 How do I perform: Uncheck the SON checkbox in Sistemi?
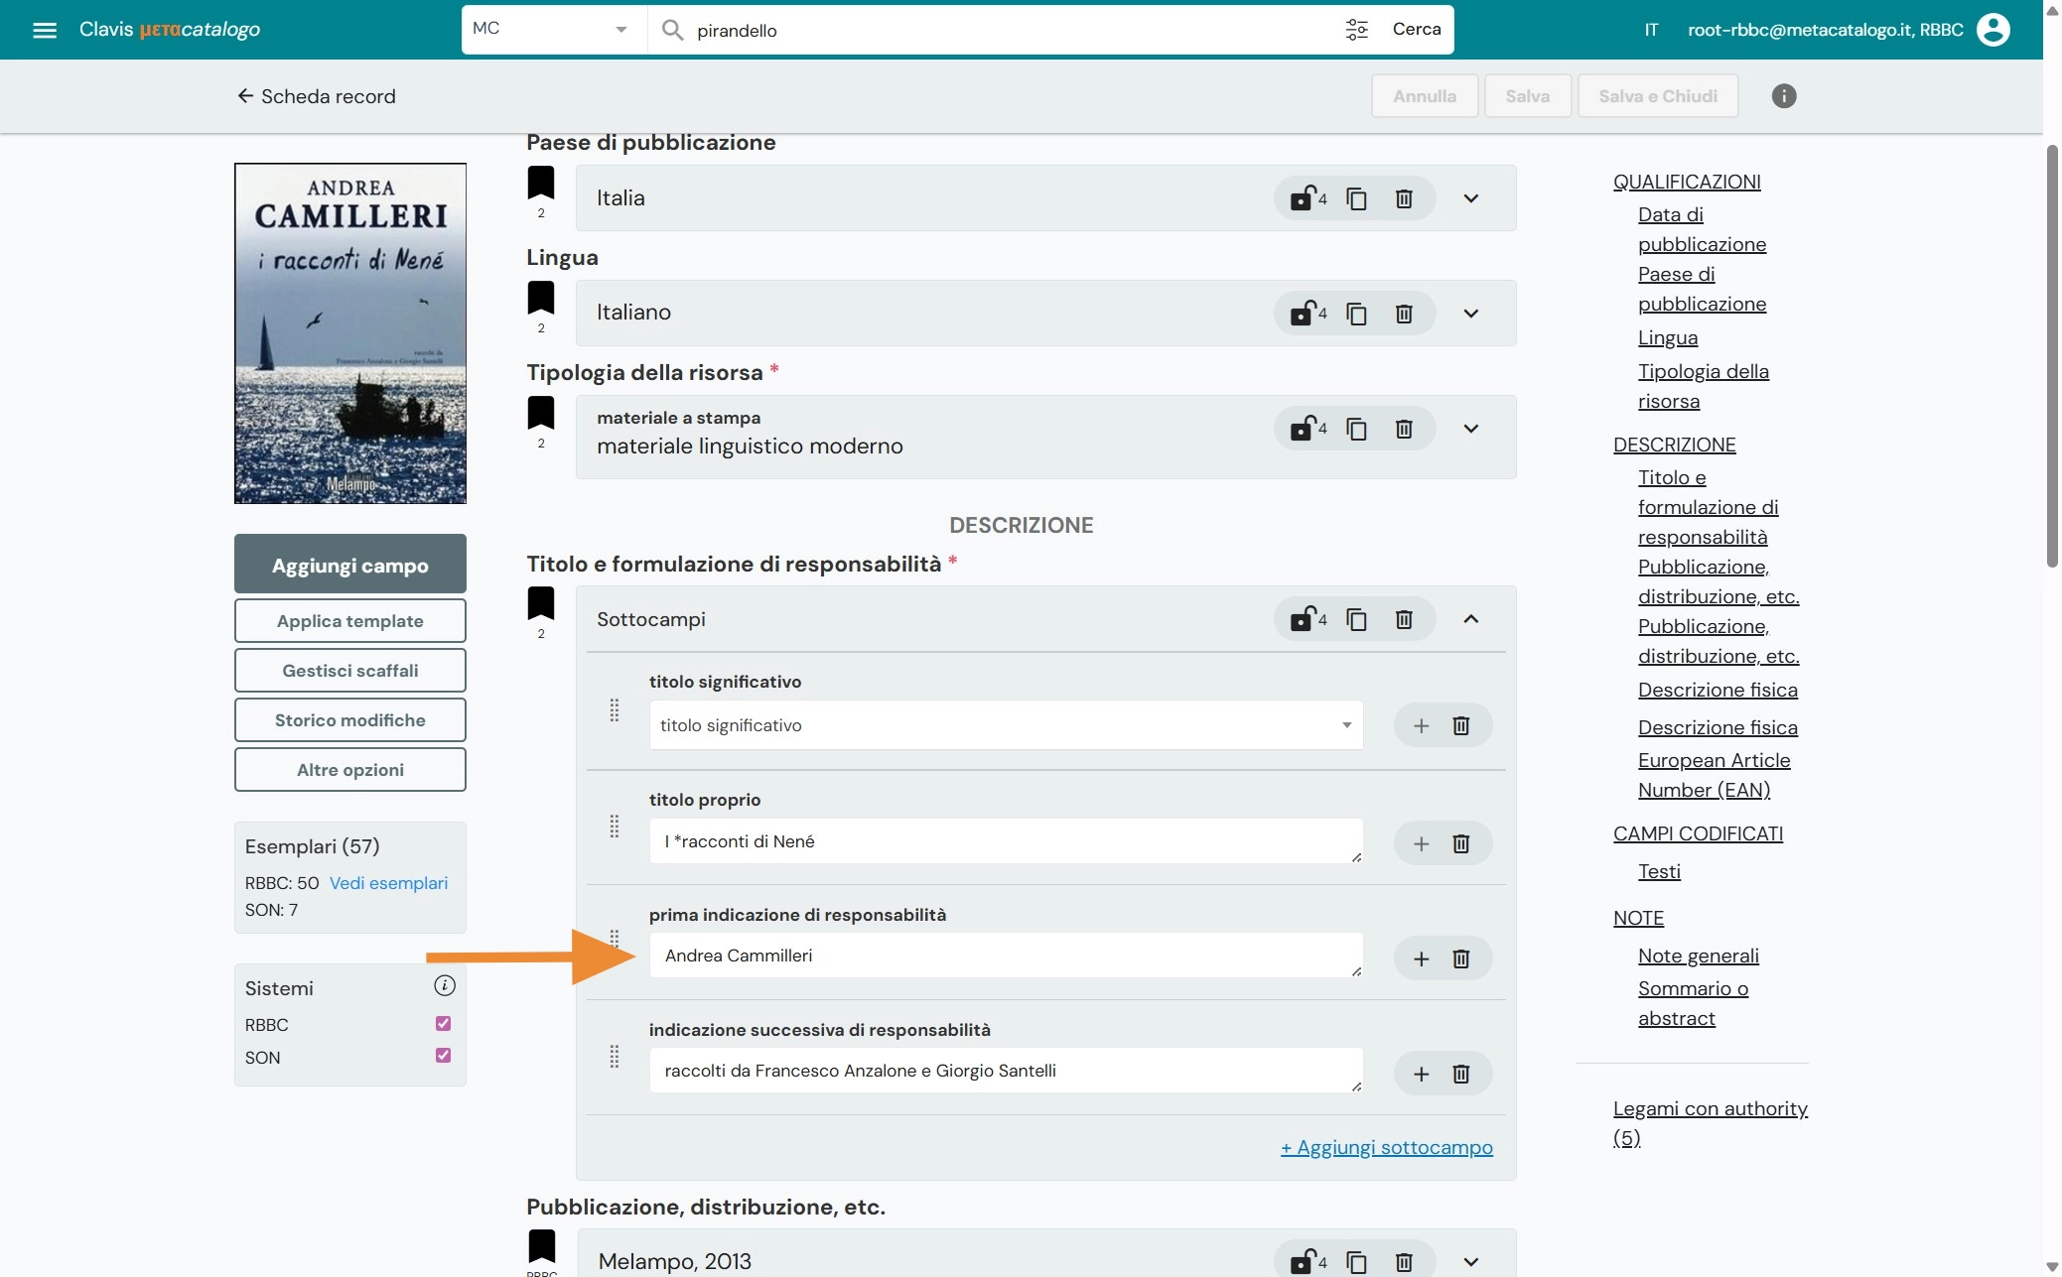pyautogui.click(x=443, y=1056)
